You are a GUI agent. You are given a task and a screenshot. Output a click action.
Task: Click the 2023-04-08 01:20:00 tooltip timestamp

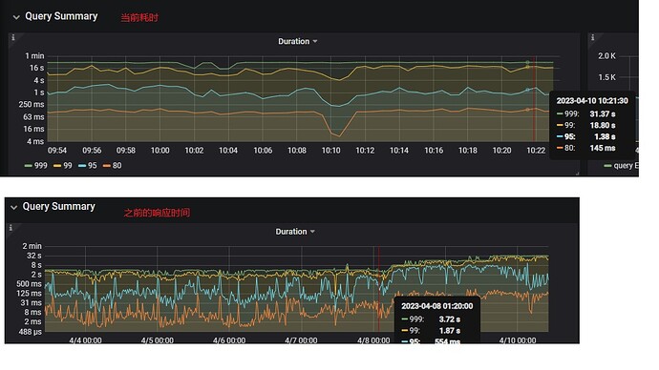click(437, 306)
